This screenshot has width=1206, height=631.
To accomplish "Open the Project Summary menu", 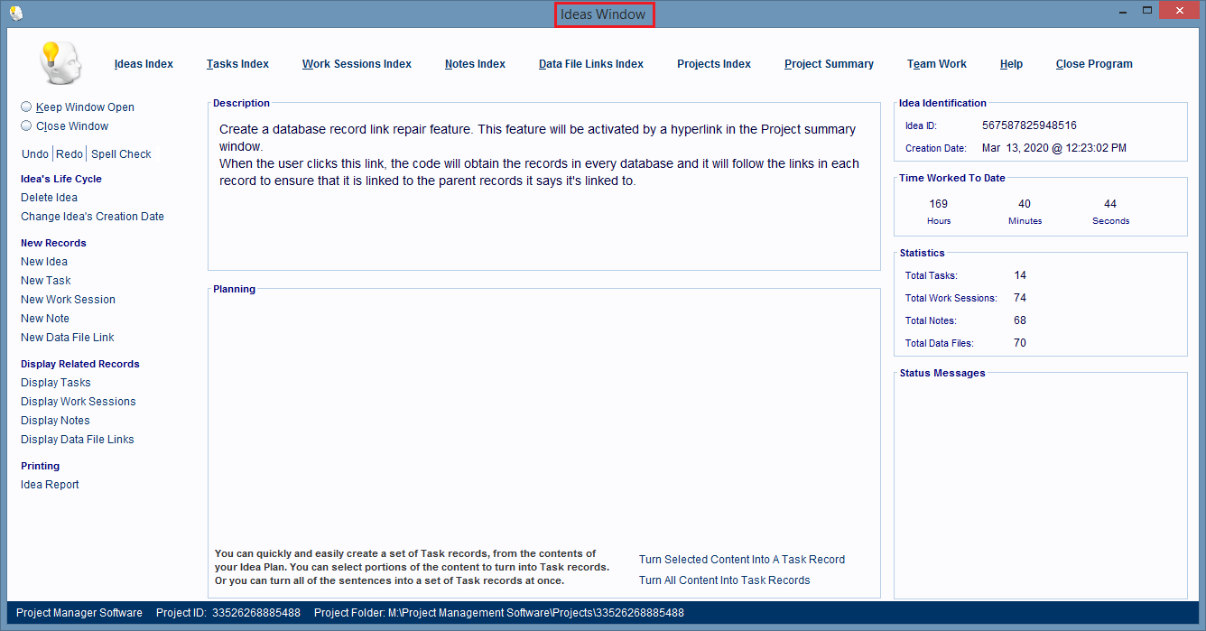I will pos(829,64).
